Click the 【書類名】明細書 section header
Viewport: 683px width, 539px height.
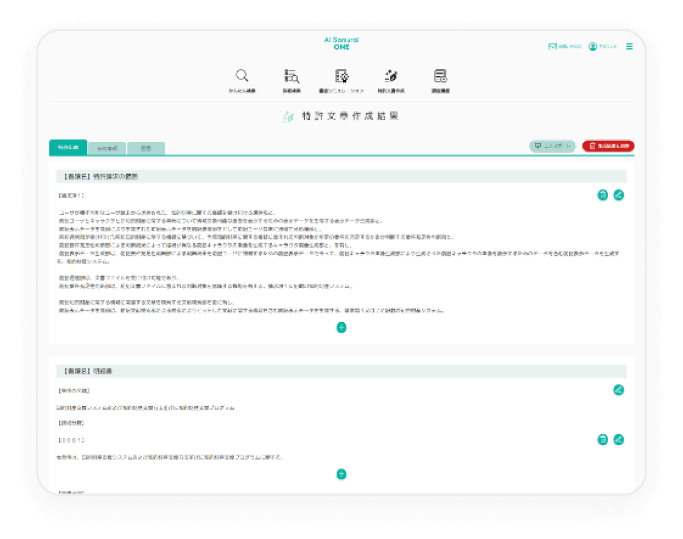(341, 371)
